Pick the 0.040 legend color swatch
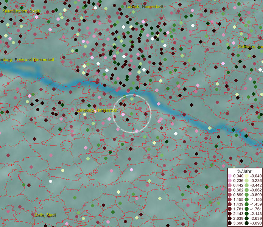The image size is (263, 227). (x=230, y=176)
